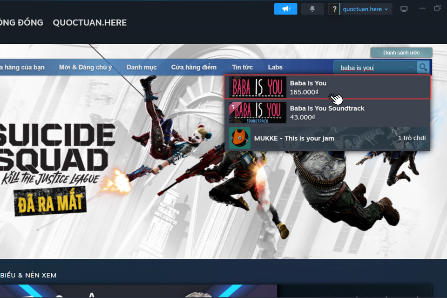Screen dimensions: 447x298
Task: Open the 'Cửa hàng của bạn' store tab
Action: (x=22, y=68)
